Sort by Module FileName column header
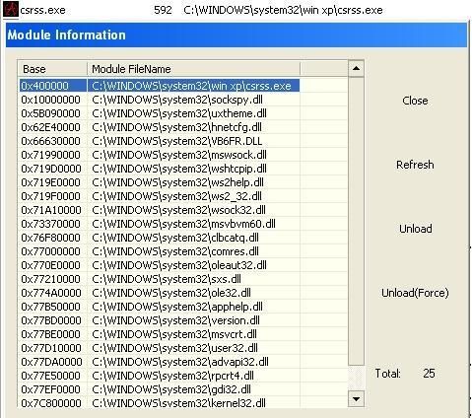Viewport: 472px width, 418px height. (x=193, y=69)
